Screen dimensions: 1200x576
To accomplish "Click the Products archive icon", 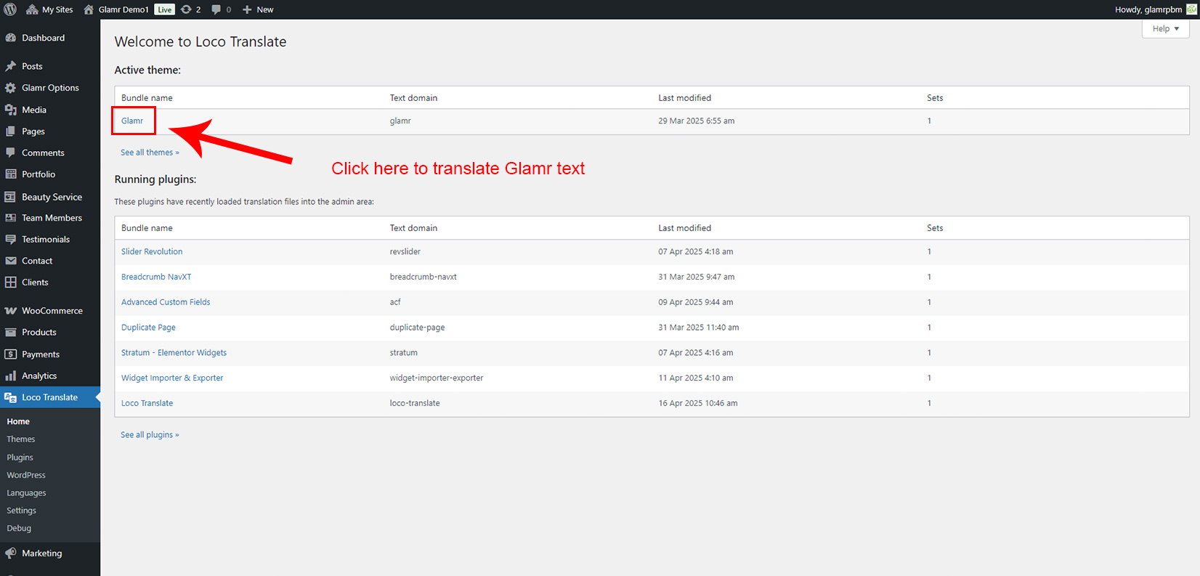I will click(x=11, y=332).
